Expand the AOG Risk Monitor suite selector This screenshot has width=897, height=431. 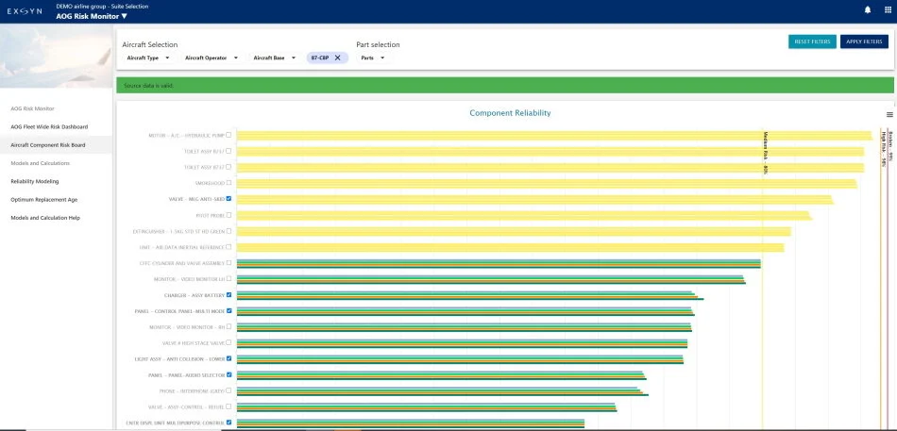pyautogui.click(x=92, y=16)
